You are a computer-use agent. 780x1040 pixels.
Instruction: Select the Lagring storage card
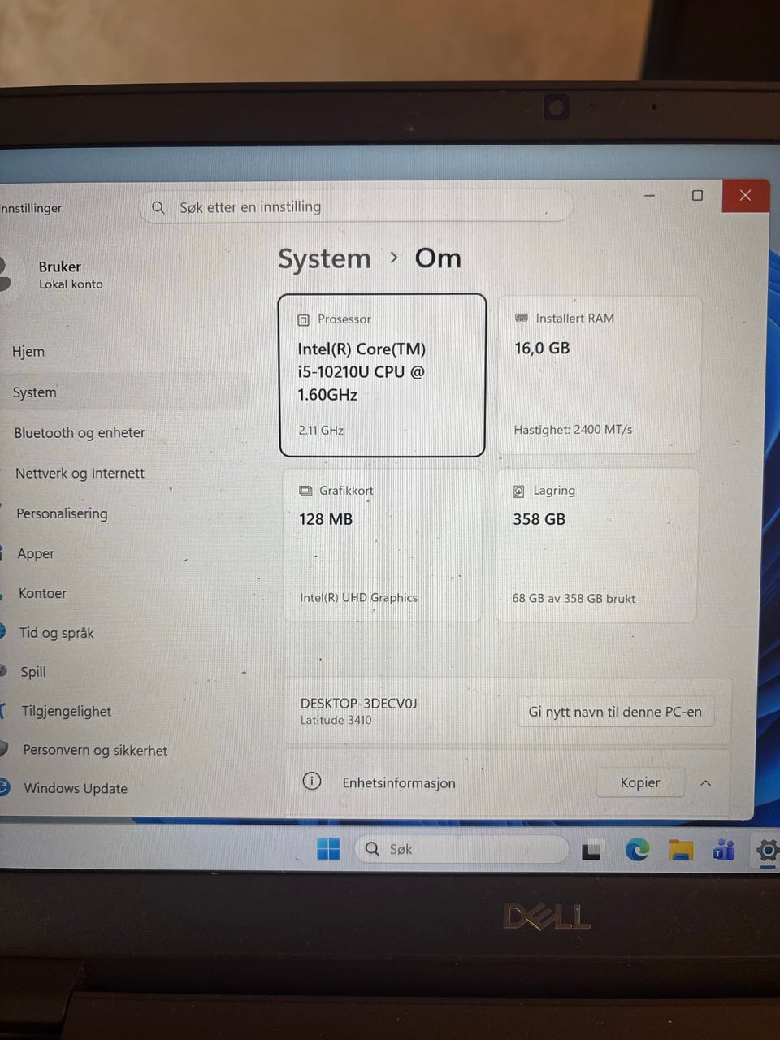point(597,545)
